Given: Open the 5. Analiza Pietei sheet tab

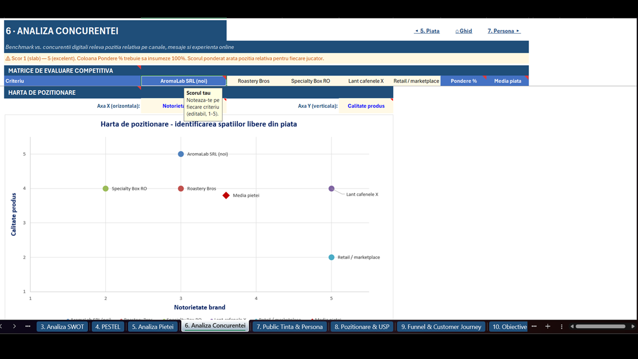Looking at the screenshot, I should coord(153,327).
